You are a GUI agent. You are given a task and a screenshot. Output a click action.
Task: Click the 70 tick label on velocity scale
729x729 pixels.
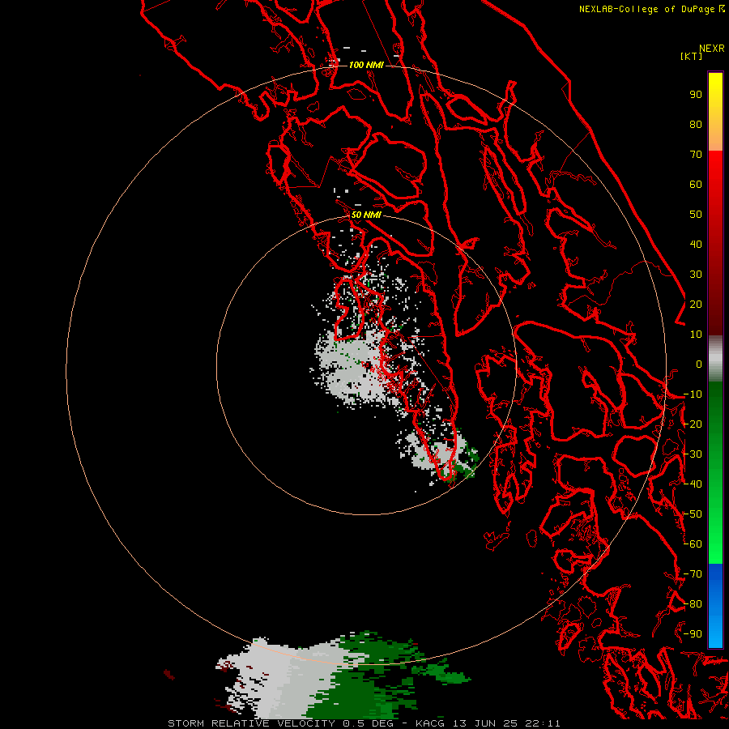pos(696,155)
